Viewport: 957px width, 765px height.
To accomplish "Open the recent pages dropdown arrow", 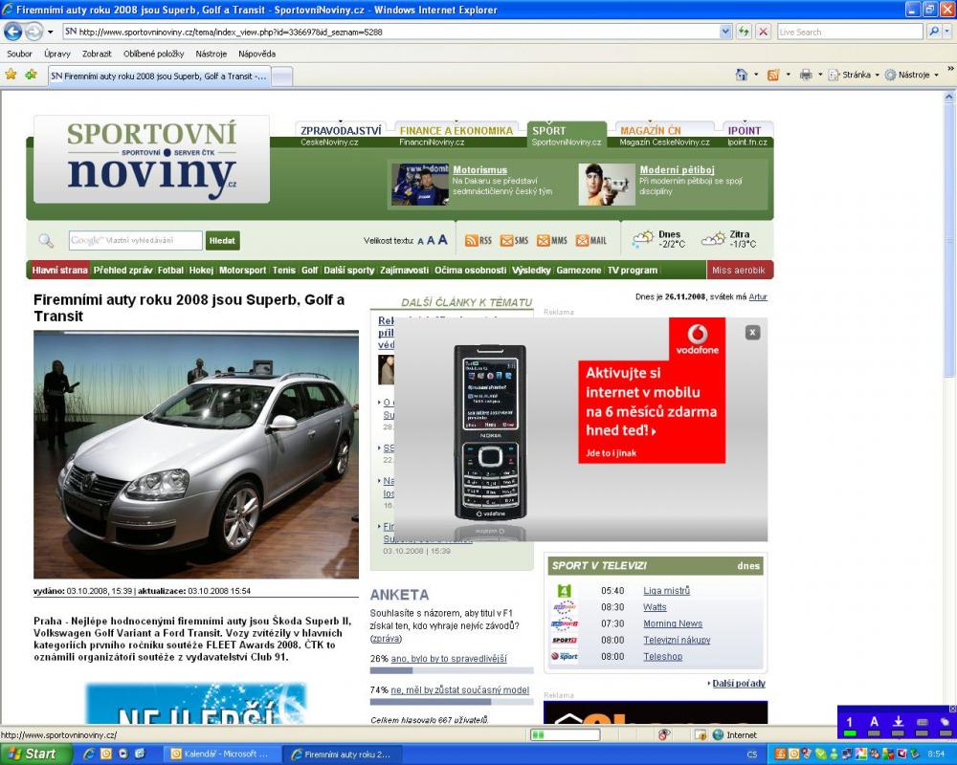I will click(x=50, y=32).
